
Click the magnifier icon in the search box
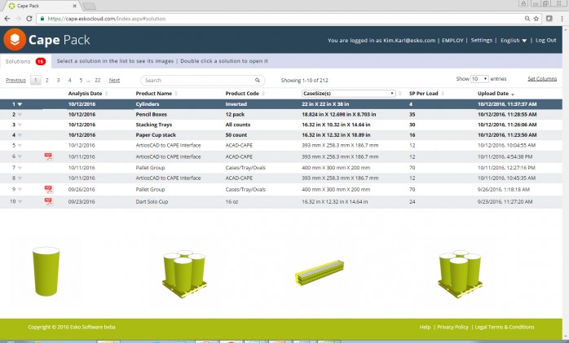click(x=258, y=81)
